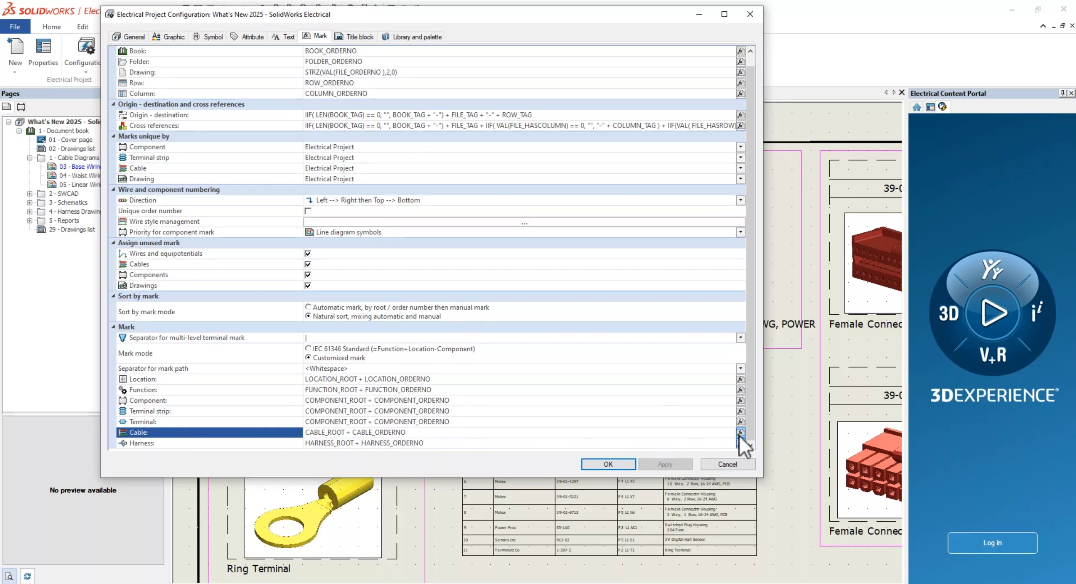Viewport: 1076px width, 584px height.
Task: Open Home ribbon tab
Action: point(51,27)
